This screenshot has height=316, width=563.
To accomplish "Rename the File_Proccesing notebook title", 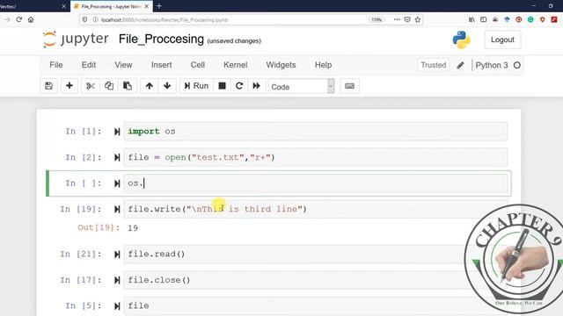I will coord(161,39).
